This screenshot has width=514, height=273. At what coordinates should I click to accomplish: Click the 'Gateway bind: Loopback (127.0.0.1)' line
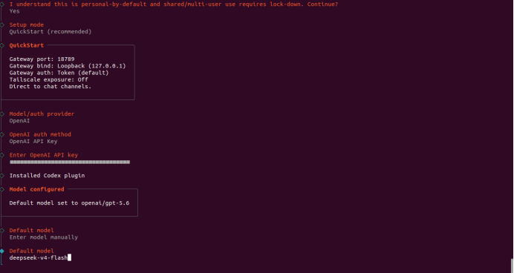coord(68,66)
